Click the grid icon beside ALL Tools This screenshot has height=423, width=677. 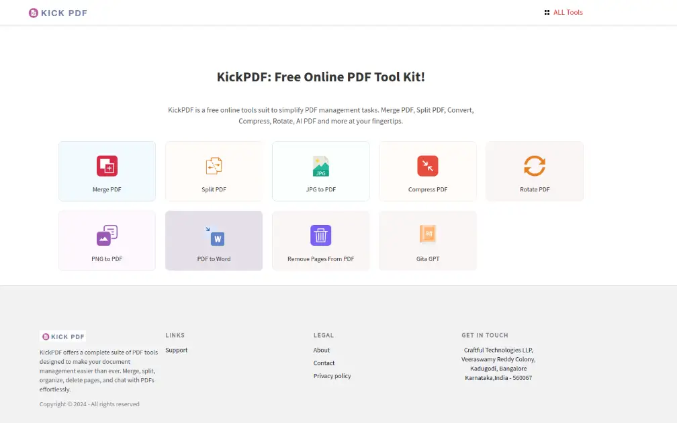pos(546,12)
